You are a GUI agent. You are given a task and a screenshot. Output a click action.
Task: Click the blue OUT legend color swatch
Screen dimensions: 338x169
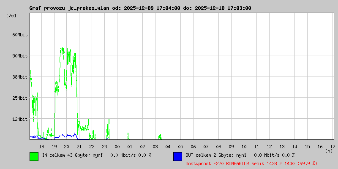(x=177, y=156)
